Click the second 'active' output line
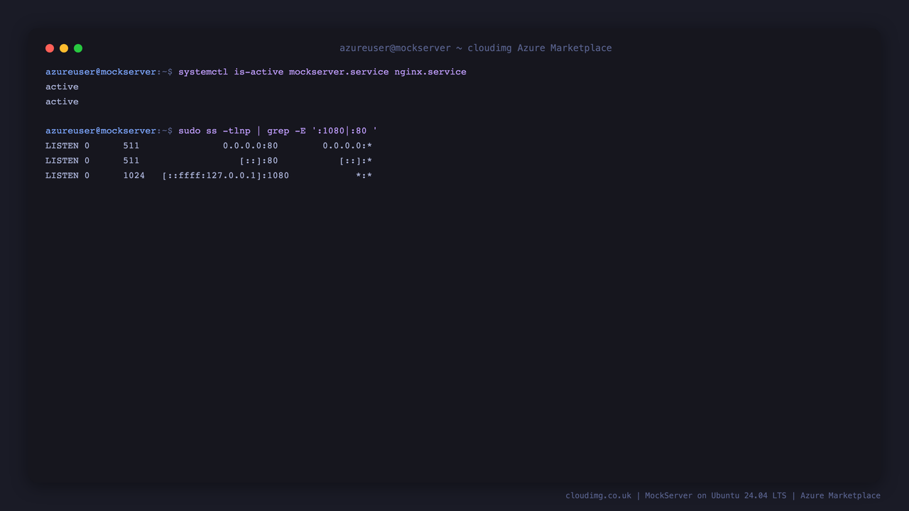The height and width of the screenshot is (511, 909). [62, 101]
